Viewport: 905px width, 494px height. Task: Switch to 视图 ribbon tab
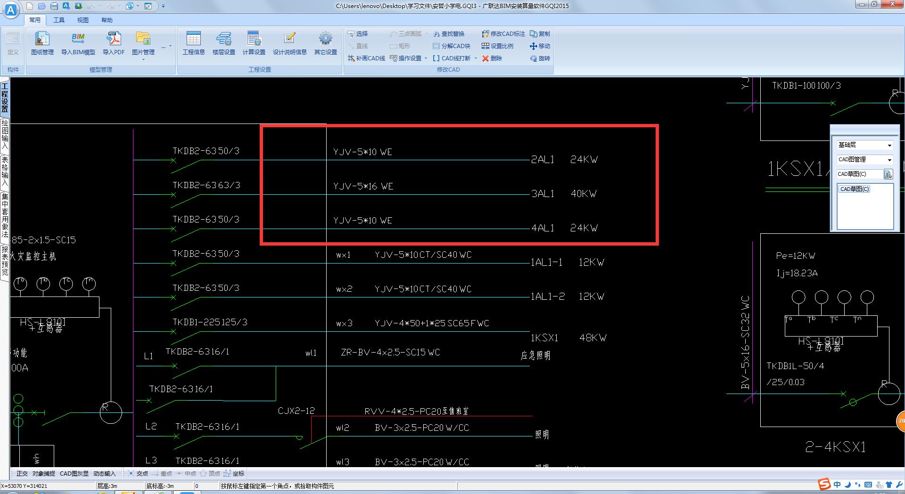[83, 20]
